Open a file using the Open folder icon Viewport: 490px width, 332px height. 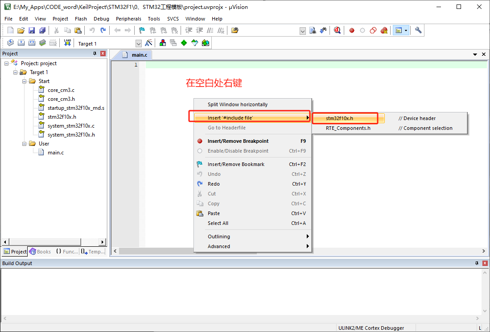21,30
